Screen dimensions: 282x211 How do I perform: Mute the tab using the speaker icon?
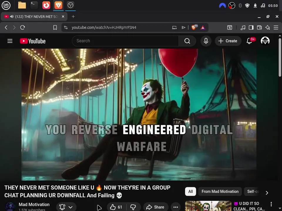[x=12, y=16]
